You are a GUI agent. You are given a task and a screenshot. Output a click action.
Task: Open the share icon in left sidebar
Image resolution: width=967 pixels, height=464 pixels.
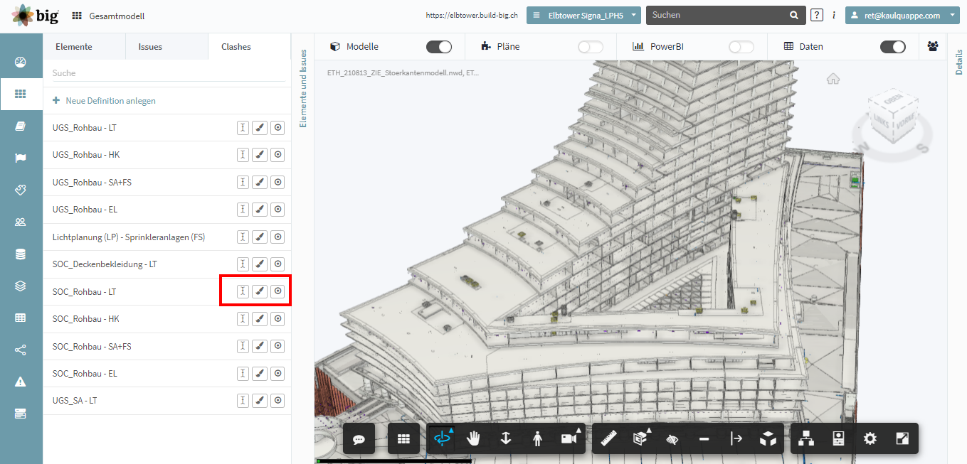(x=21, y=350)
